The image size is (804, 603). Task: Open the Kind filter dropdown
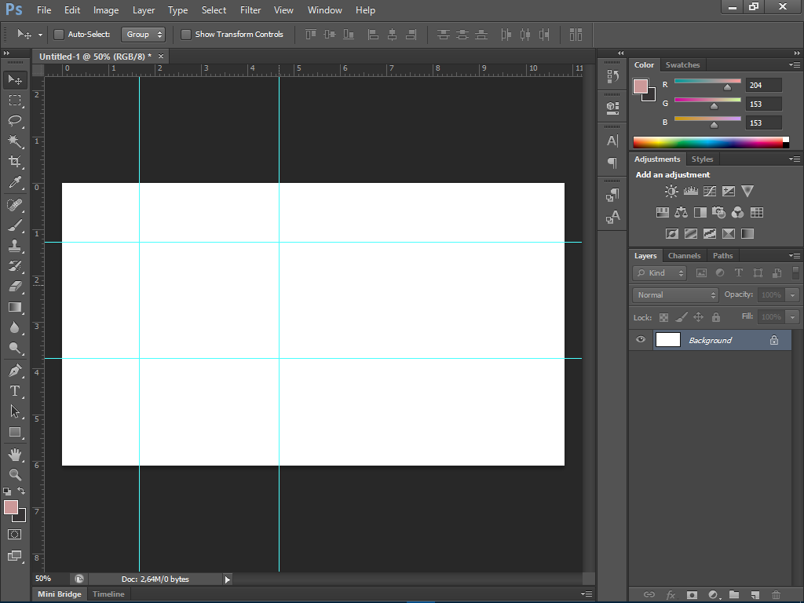659,272
